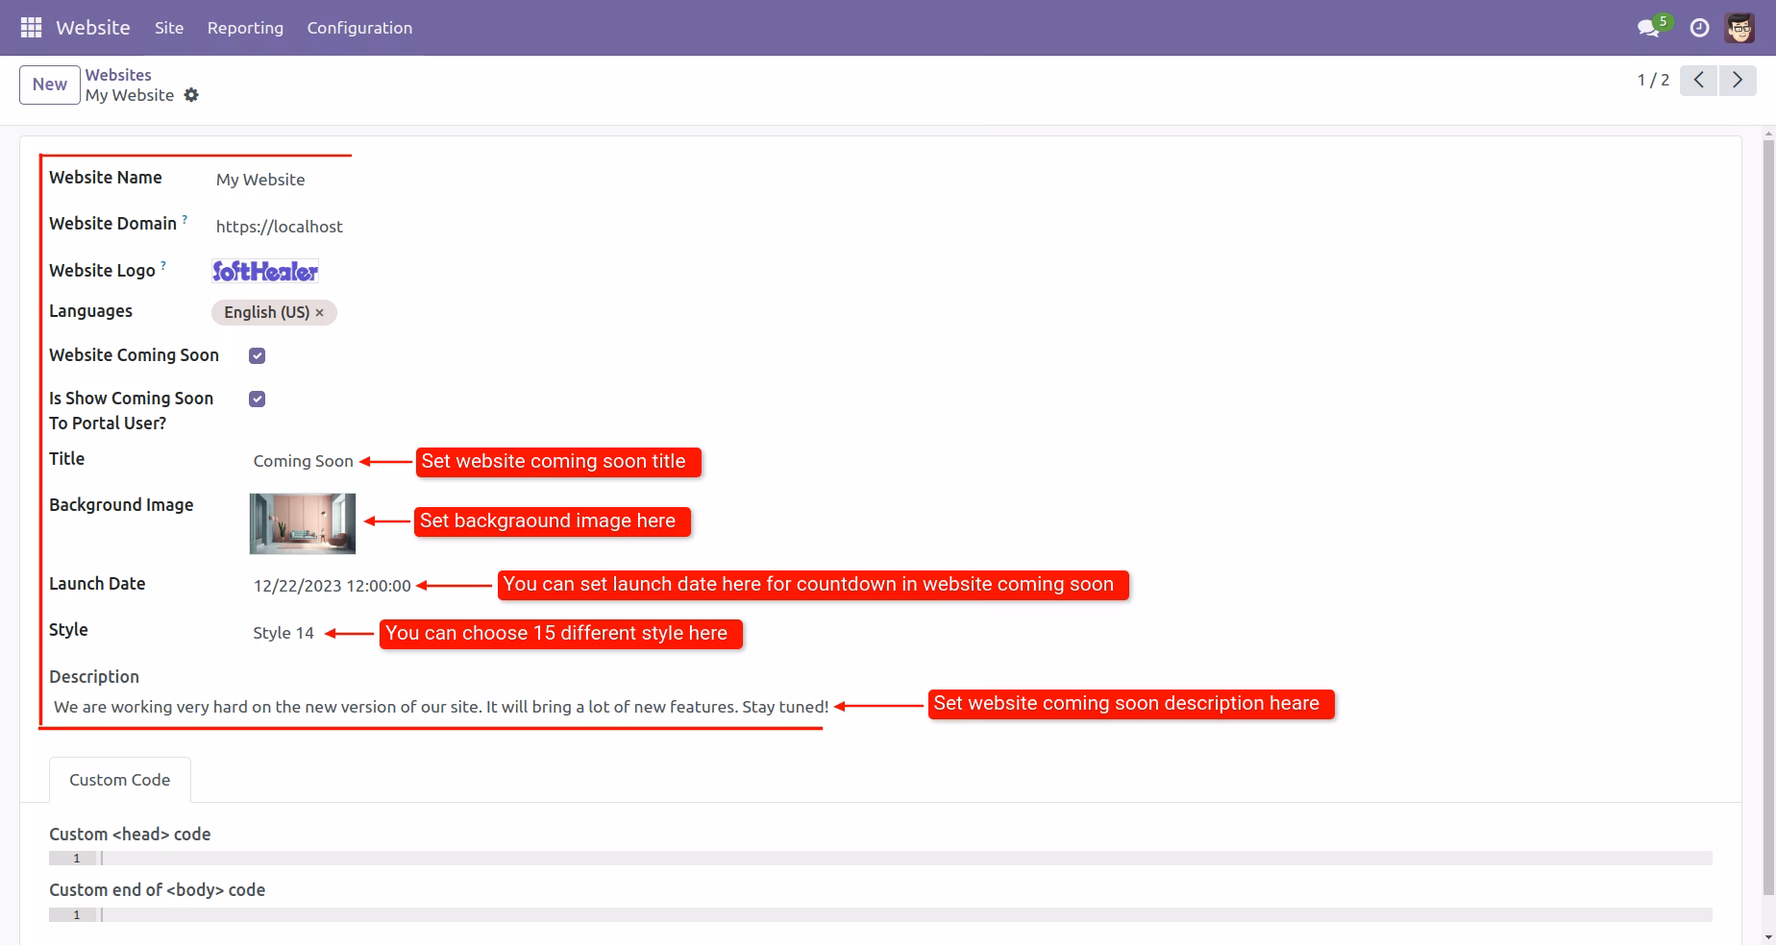The width and height of the screenshot is (1776, 945).
Task: Open the conversations chat icon
Action: tap(1651, 27)
